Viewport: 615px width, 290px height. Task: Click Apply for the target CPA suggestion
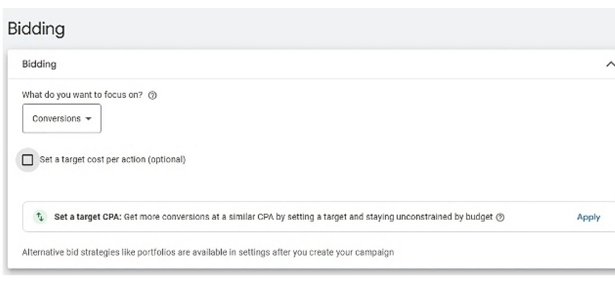(588, 217)
